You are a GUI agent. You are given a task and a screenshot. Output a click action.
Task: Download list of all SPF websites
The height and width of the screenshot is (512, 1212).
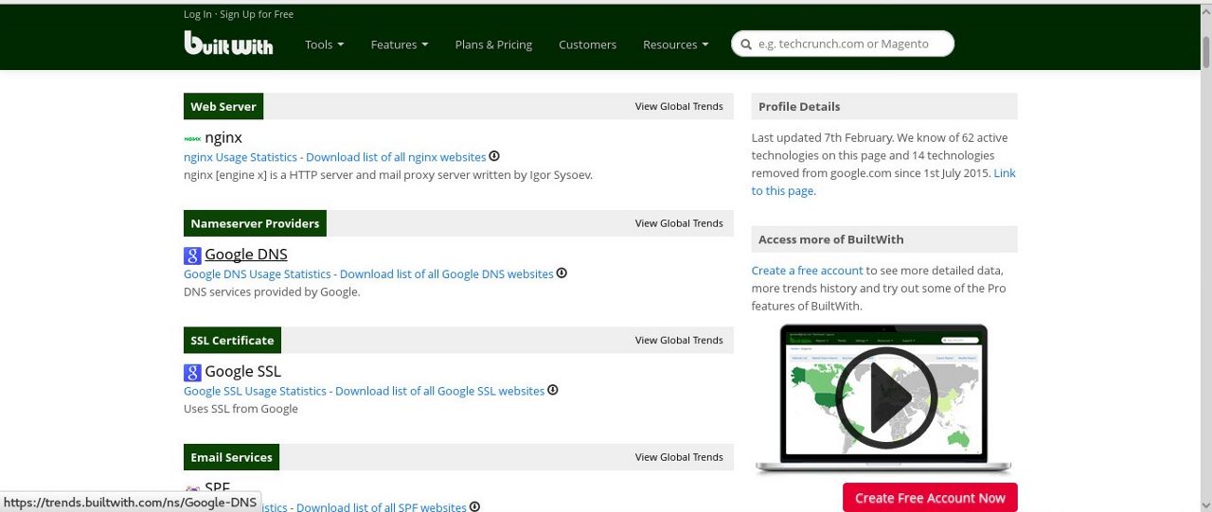[x=382, y=507]
